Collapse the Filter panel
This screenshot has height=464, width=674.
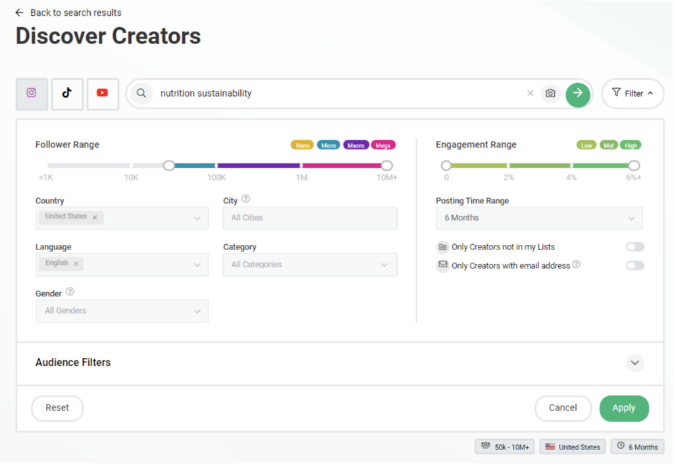tap(632, 93)
